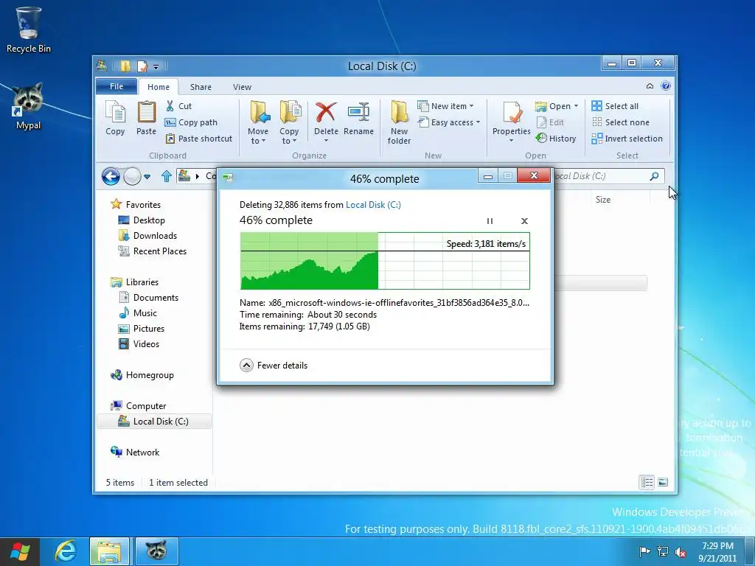Click the Start button
Viewport: 755px width, 566px height.
pos(19,551)
